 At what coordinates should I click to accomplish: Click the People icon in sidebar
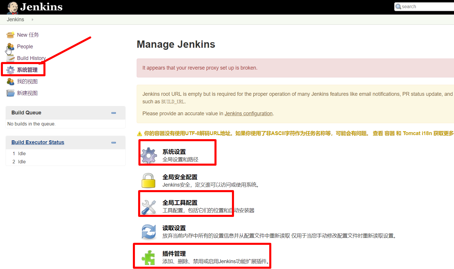coord(10,47)
